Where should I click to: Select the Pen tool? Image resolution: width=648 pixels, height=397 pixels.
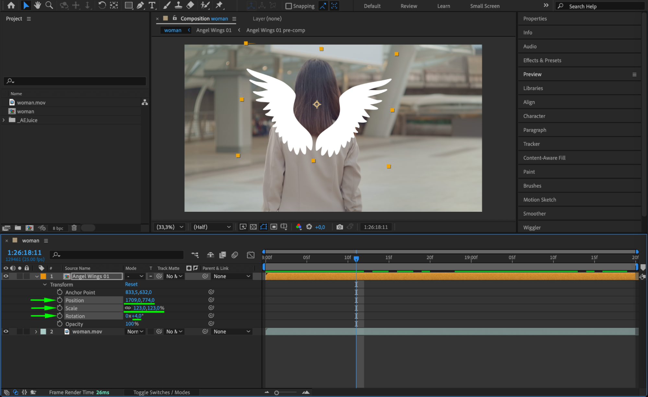[x=140, y=5]
